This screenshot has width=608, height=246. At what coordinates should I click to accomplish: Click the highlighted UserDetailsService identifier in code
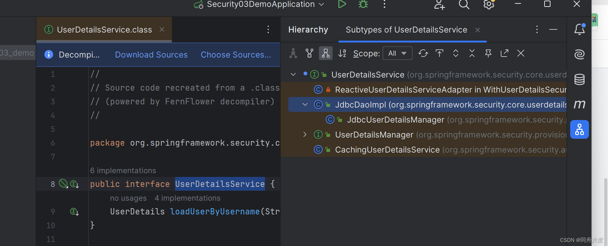point(220,184)
